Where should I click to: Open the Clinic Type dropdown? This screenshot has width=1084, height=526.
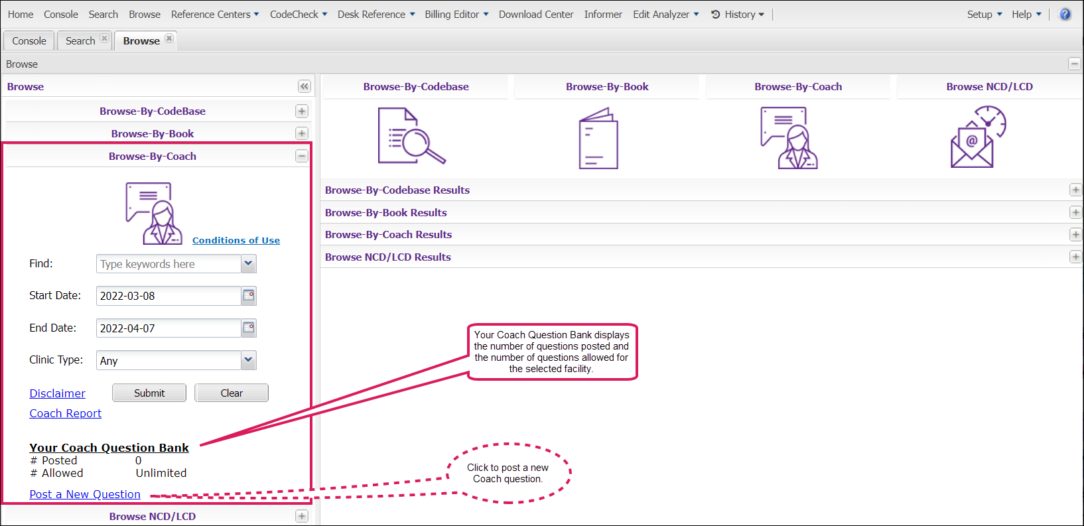pyautogui.click(x=248, y=360)
